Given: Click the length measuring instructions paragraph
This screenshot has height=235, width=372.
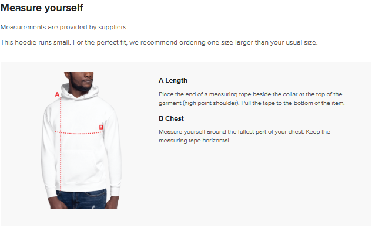Looking at the screenshot, I should click(x=250, y=98).
